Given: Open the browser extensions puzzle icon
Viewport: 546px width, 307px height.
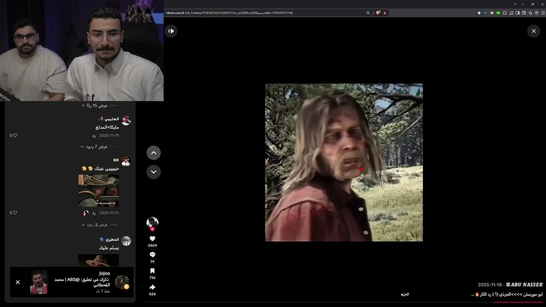Looking at the screenshot, I should click(x=505, y=13).
